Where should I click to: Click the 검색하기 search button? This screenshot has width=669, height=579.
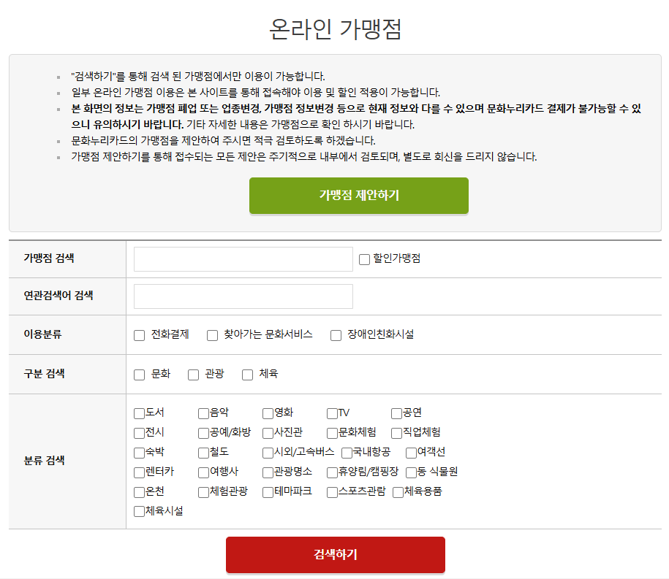[335, 555]
